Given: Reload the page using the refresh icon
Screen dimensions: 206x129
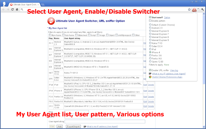Looking at the screenshot, I should 12,9.
